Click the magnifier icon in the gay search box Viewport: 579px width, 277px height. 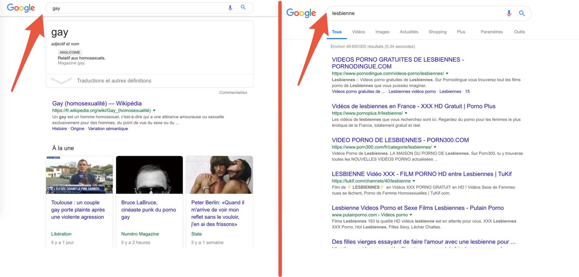[x=243, y=7]
